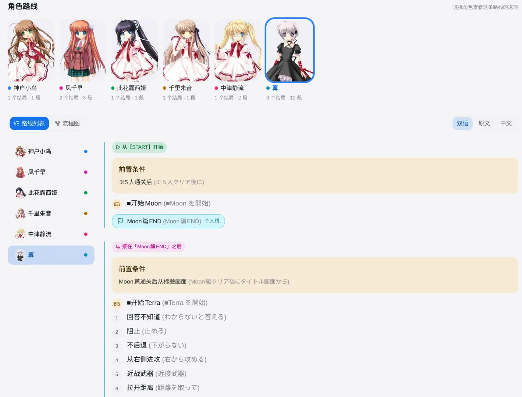Click 中津静流 avatar icon in sidebar
Image resolution: width=522 pixels, height=397 pixels.
coord(20,234)
